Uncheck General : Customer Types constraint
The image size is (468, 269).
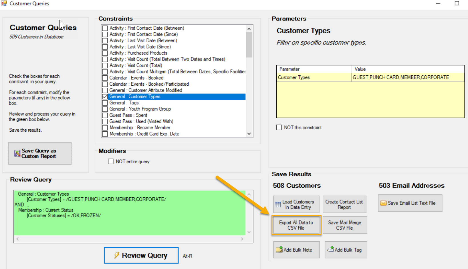(x=105, y=97)
